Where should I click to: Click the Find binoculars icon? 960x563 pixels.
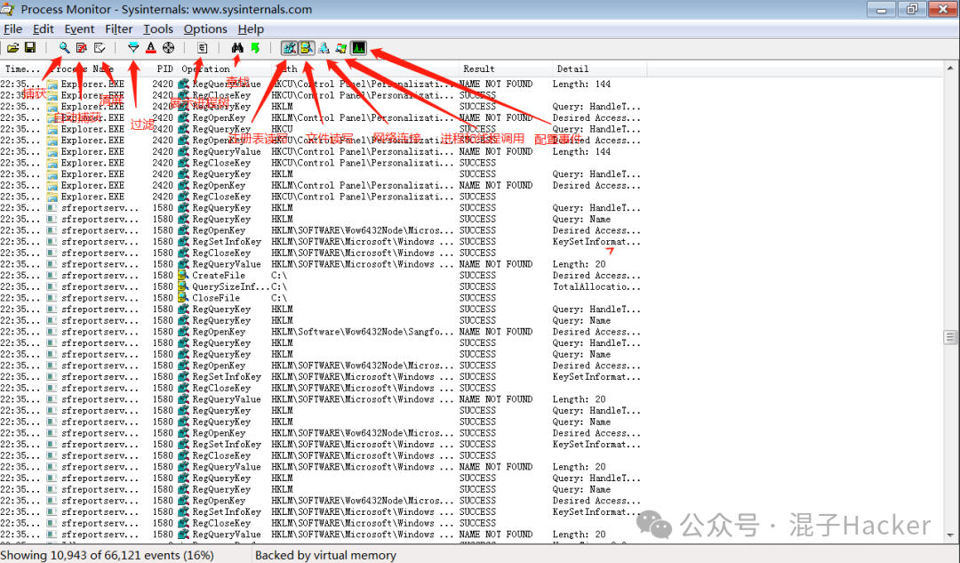coord(237,48)
